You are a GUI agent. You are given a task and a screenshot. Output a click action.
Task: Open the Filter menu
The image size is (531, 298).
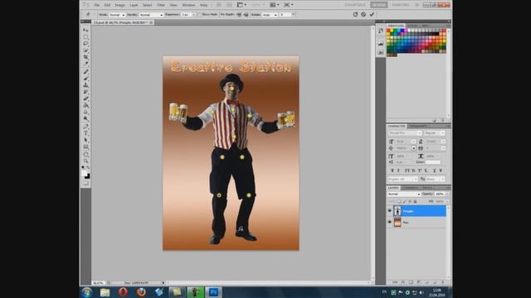click(161, 5)
